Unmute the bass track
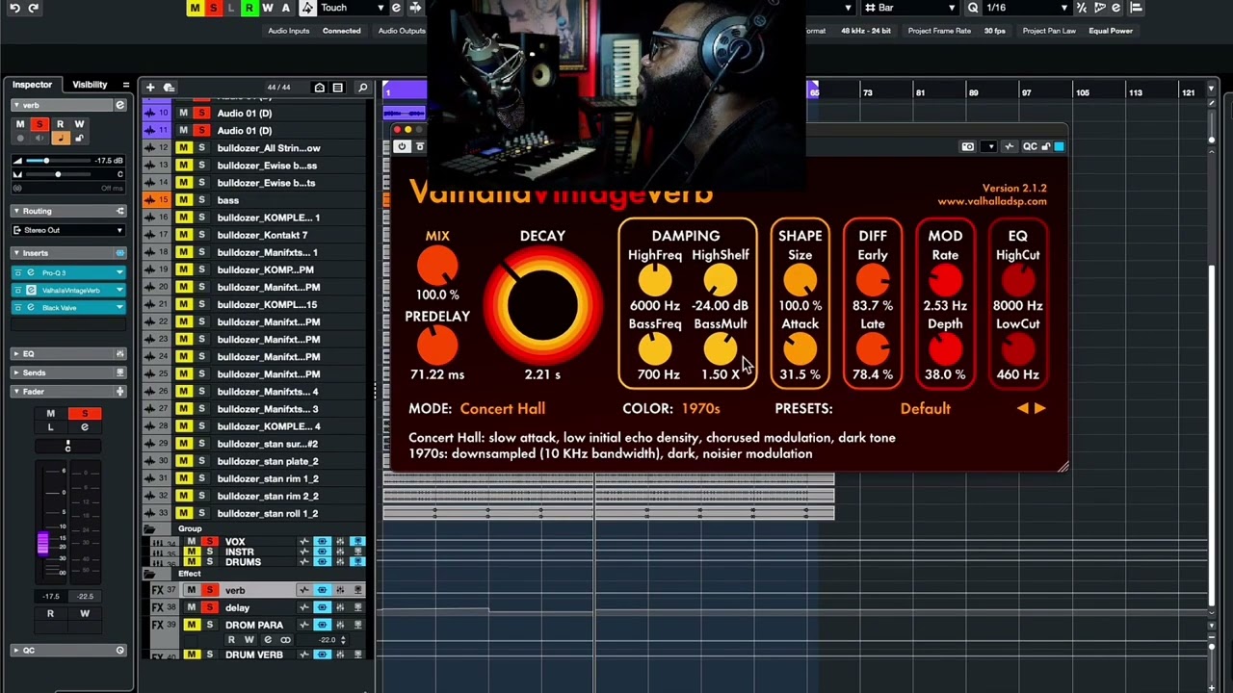1233x693 pixels. point(183,200)
